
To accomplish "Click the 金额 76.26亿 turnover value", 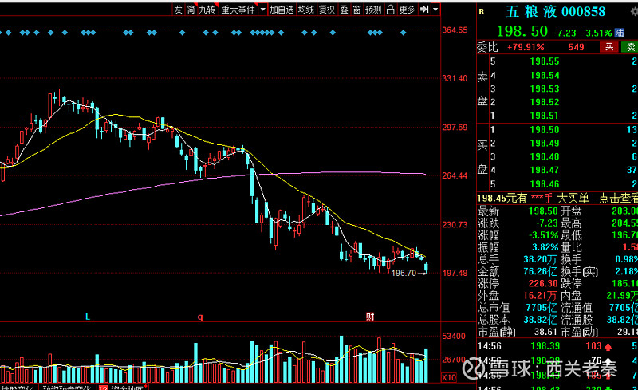I will point(541,271).
